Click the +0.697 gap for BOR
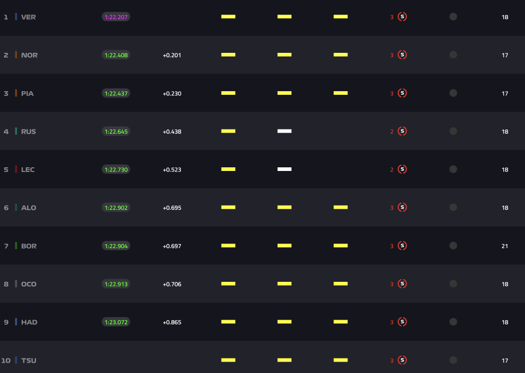This screenshot has width=525, height=373. pyautogui.click(x=172, y=246)
